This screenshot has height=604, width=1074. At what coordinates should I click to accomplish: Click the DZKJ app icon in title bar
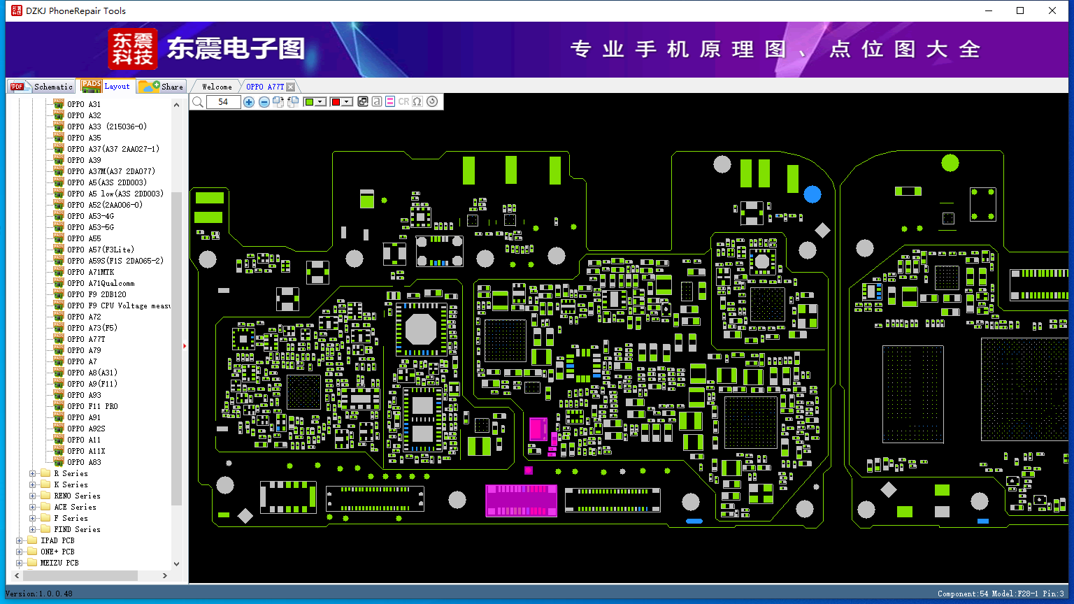[16, 10]
